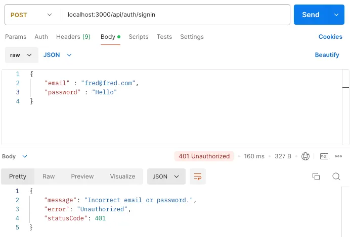This screenshot has height=237, width=350.
Task: Open the Send button dropdown arrow
Action: point(336,15)
